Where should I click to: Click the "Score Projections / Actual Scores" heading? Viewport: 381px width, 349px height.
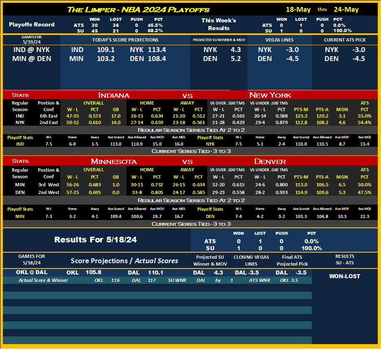[x=125, y=261]
